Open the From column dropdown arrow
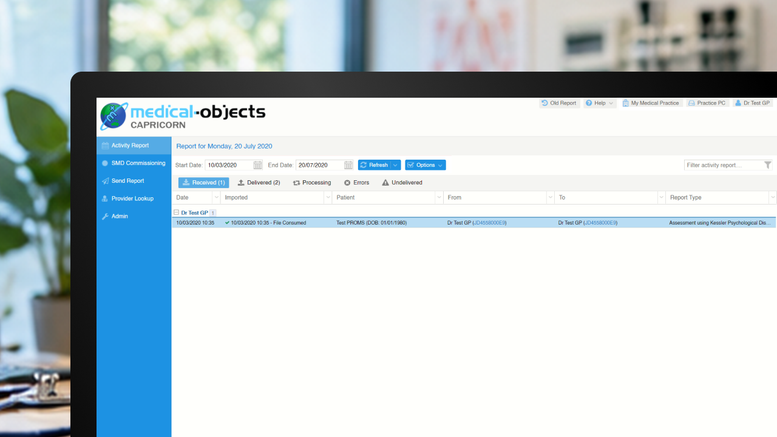 pos(551,197)
